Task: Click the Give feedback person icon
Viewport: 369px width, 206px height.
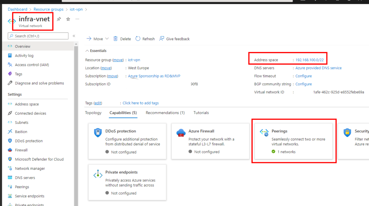Action: pyautogui.click(x=162, y=39)
